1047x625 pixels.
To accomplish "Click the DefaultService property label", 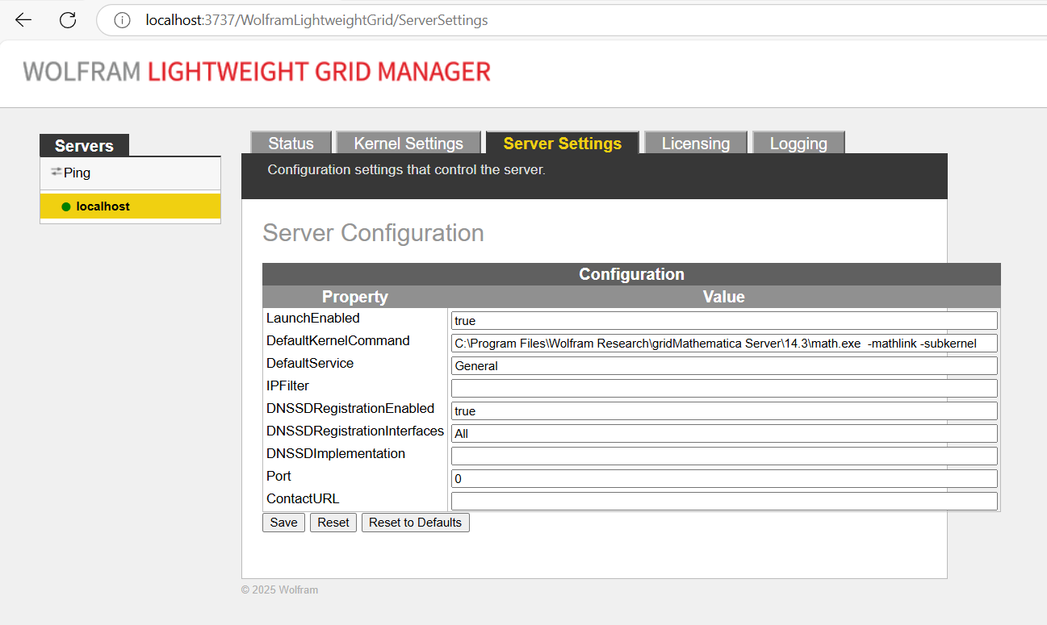I will pyautogui.click(x=310, y=364).
